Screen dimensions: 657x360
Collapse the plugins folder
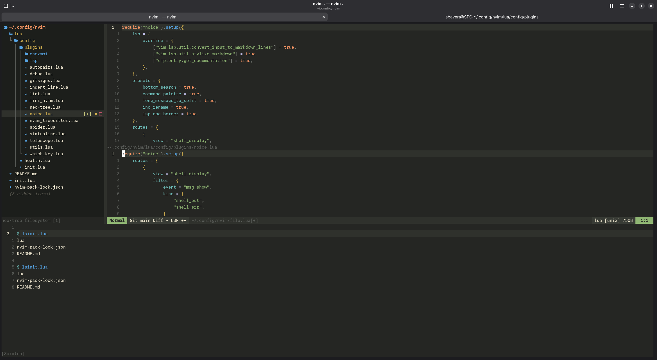click(x=31, y=47)
